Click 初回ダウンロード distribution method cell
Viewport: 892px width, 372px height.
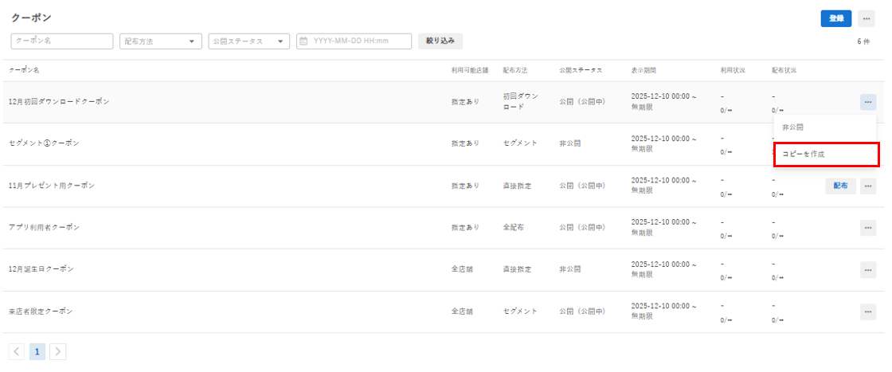521,102
